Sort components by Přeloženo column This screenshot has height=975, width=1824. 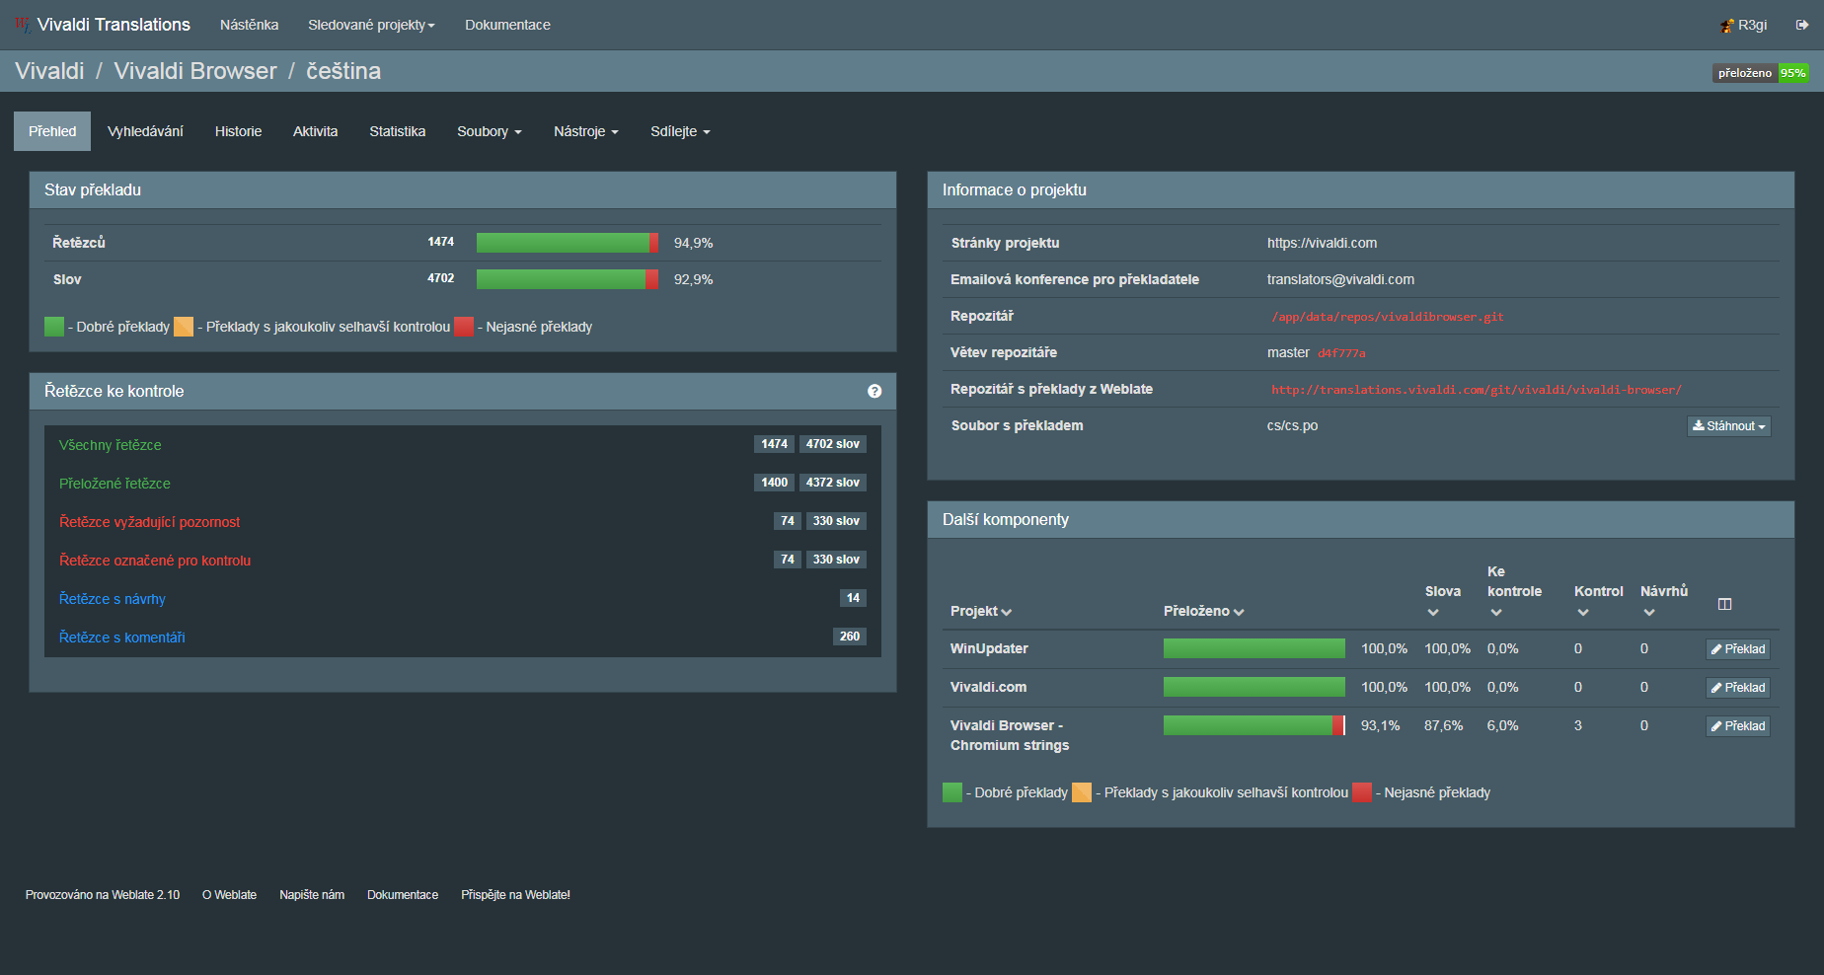pyautogui.click(x=1203, y=612)
